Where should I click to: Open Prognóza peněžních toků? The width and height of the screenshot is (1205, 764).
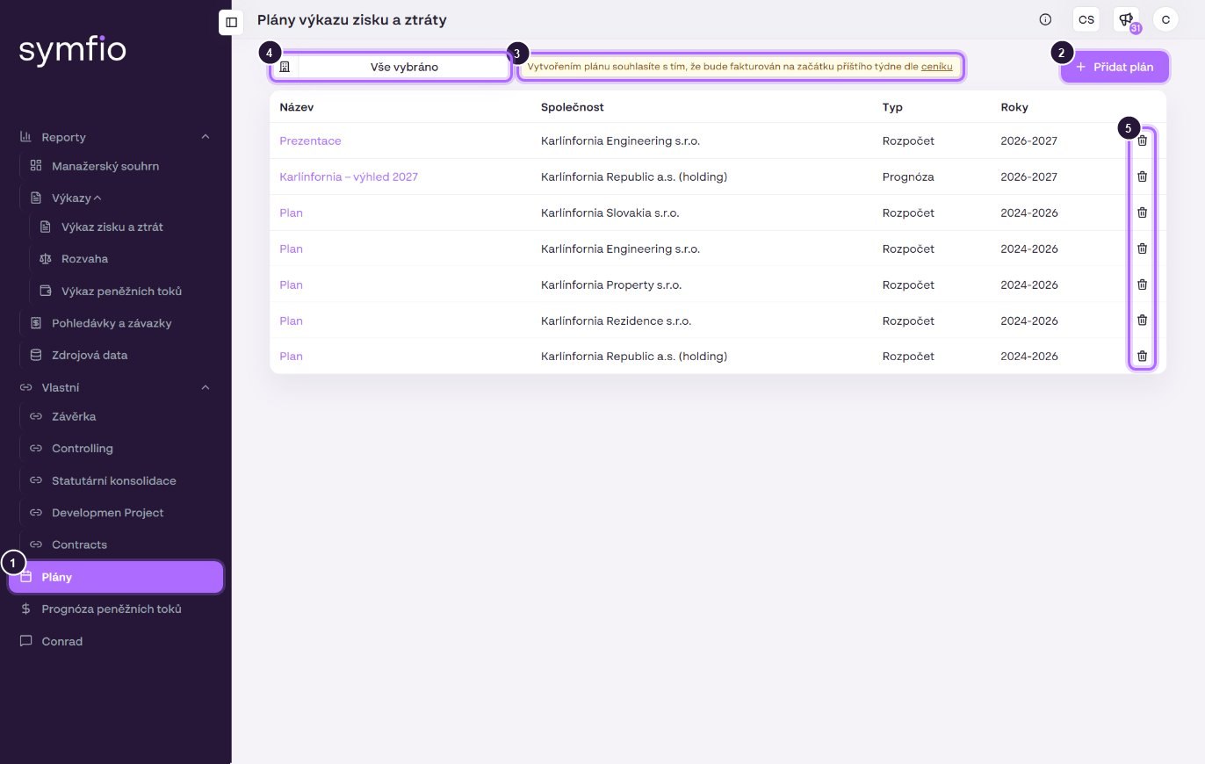click(x=112, y=609)
